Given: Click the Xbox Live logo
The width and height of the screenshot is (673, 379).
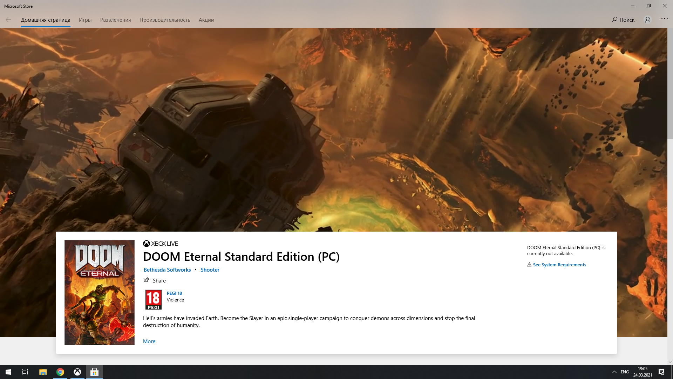Looking at the screenshot, I should (161, 244).
